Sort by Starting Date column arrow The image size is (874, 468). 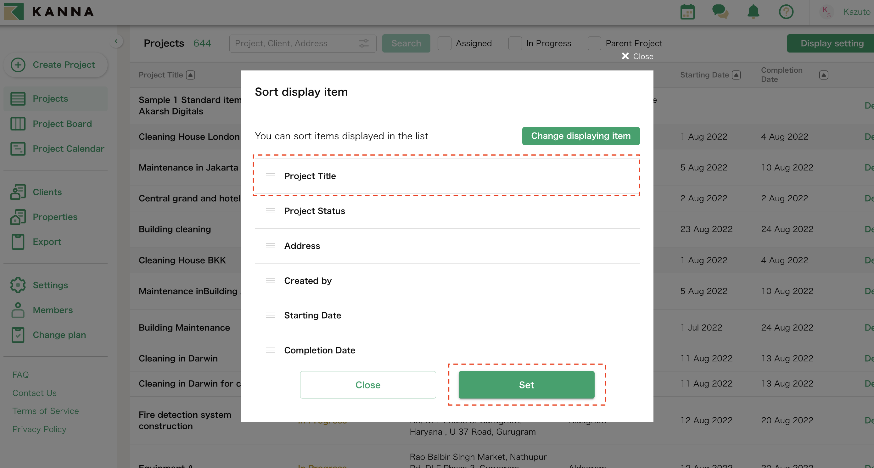pyautogui.click(x=736, y=75)
